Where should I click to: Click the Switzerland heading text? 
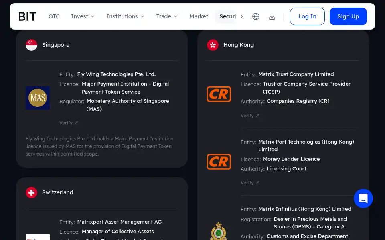[x=57, y=192]
